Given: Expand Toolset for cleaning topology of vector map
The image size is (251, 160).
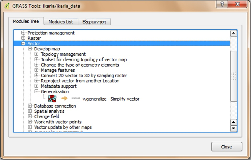Looking at the screenshot, I should (36, 59).
